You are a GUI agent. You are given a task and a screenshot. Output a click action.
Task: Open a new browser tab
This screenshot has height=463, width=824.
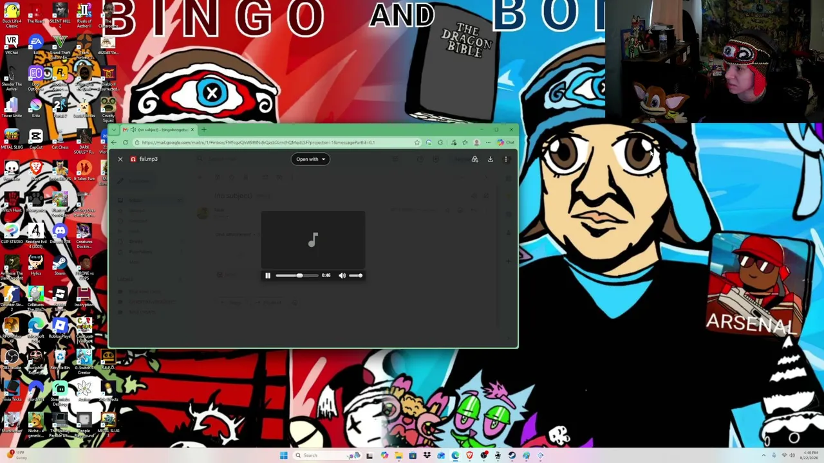coord(203,130)
